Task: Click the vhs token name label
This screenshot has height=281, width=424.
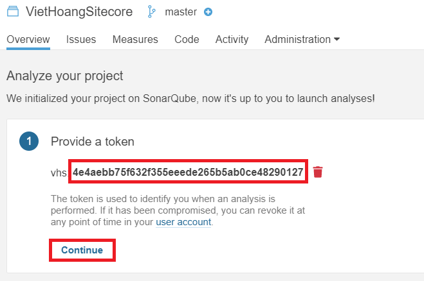Action: [59, 172]
